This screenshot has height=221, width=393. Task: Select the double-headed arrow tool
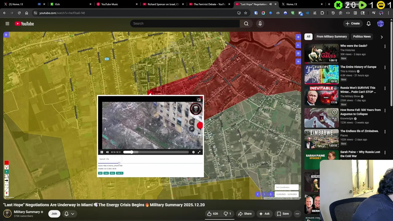pyautogui.click(x=6, y=185)
